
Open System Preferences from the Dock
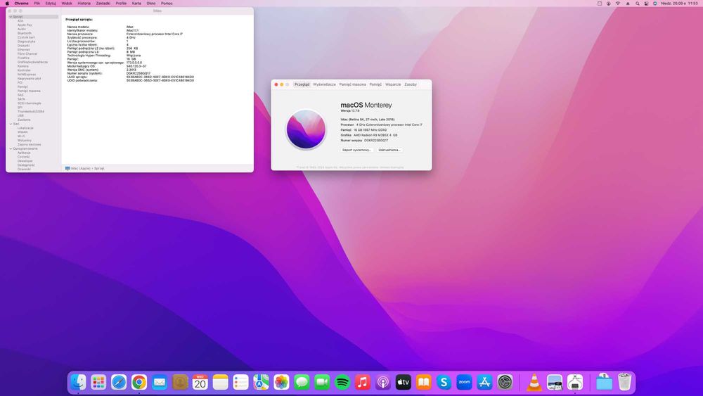point(505,382)
